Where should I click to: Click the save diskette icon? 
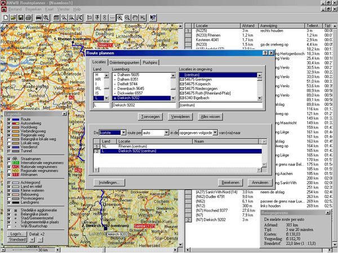pyautogui.click(x=21, y=18)
